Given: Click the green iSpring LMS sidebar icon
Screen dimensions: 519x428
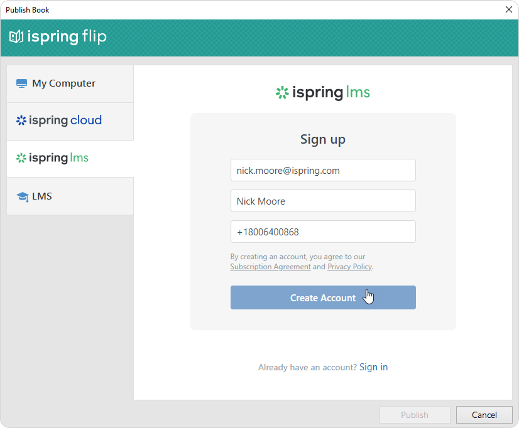Looking at the screenshot, I should coord(21,158).
